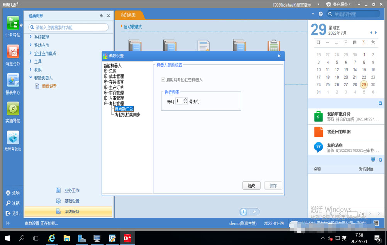The height and width of the screenshot is (245, 387).
Task: Expand the 总账 tree node
Action: pos(106,71)
